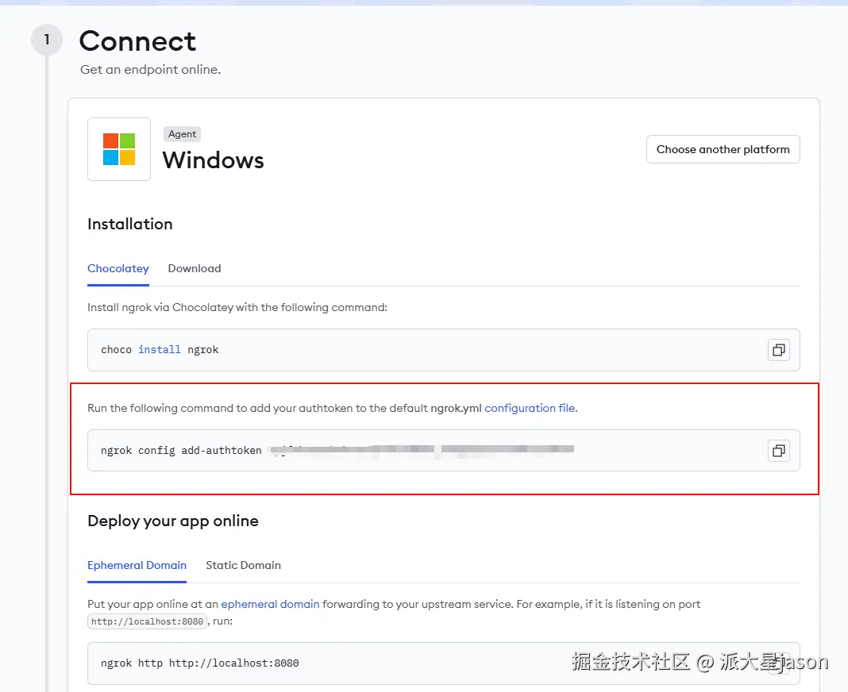Switch to the Chocolatey installation tab

[118, 268]
